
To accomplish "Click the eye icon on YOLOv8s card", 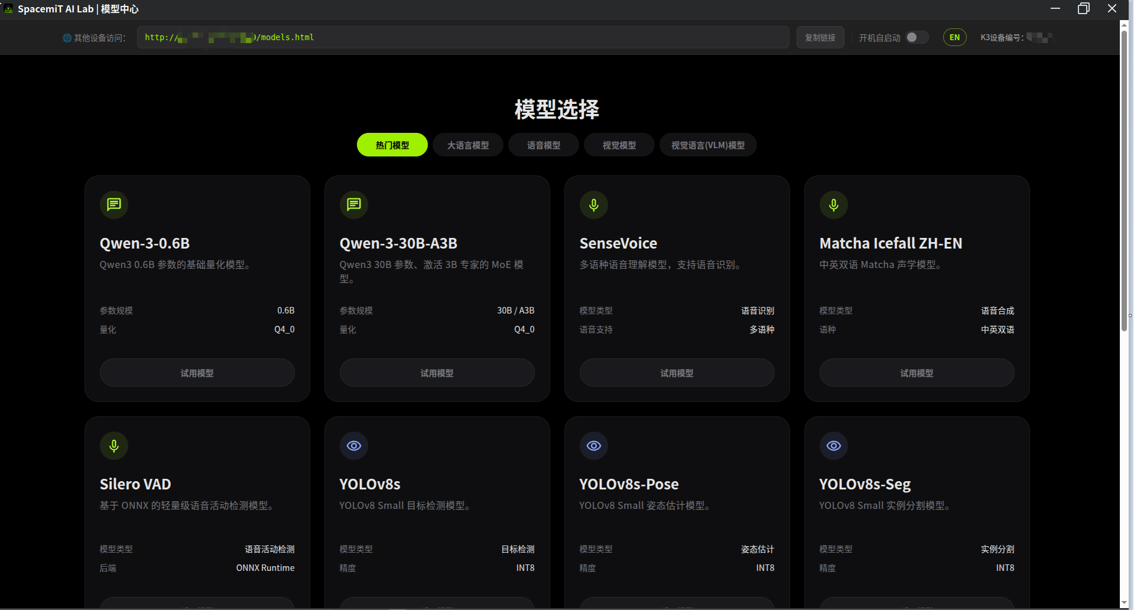I will (x=354, y=446).
